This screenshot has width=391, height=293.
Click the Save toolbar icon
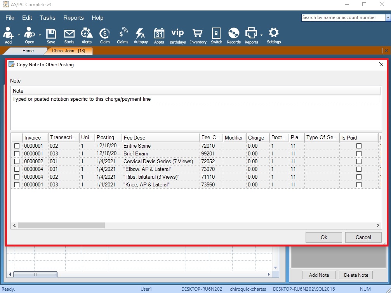pyautogui.click(x=51, y=36)
